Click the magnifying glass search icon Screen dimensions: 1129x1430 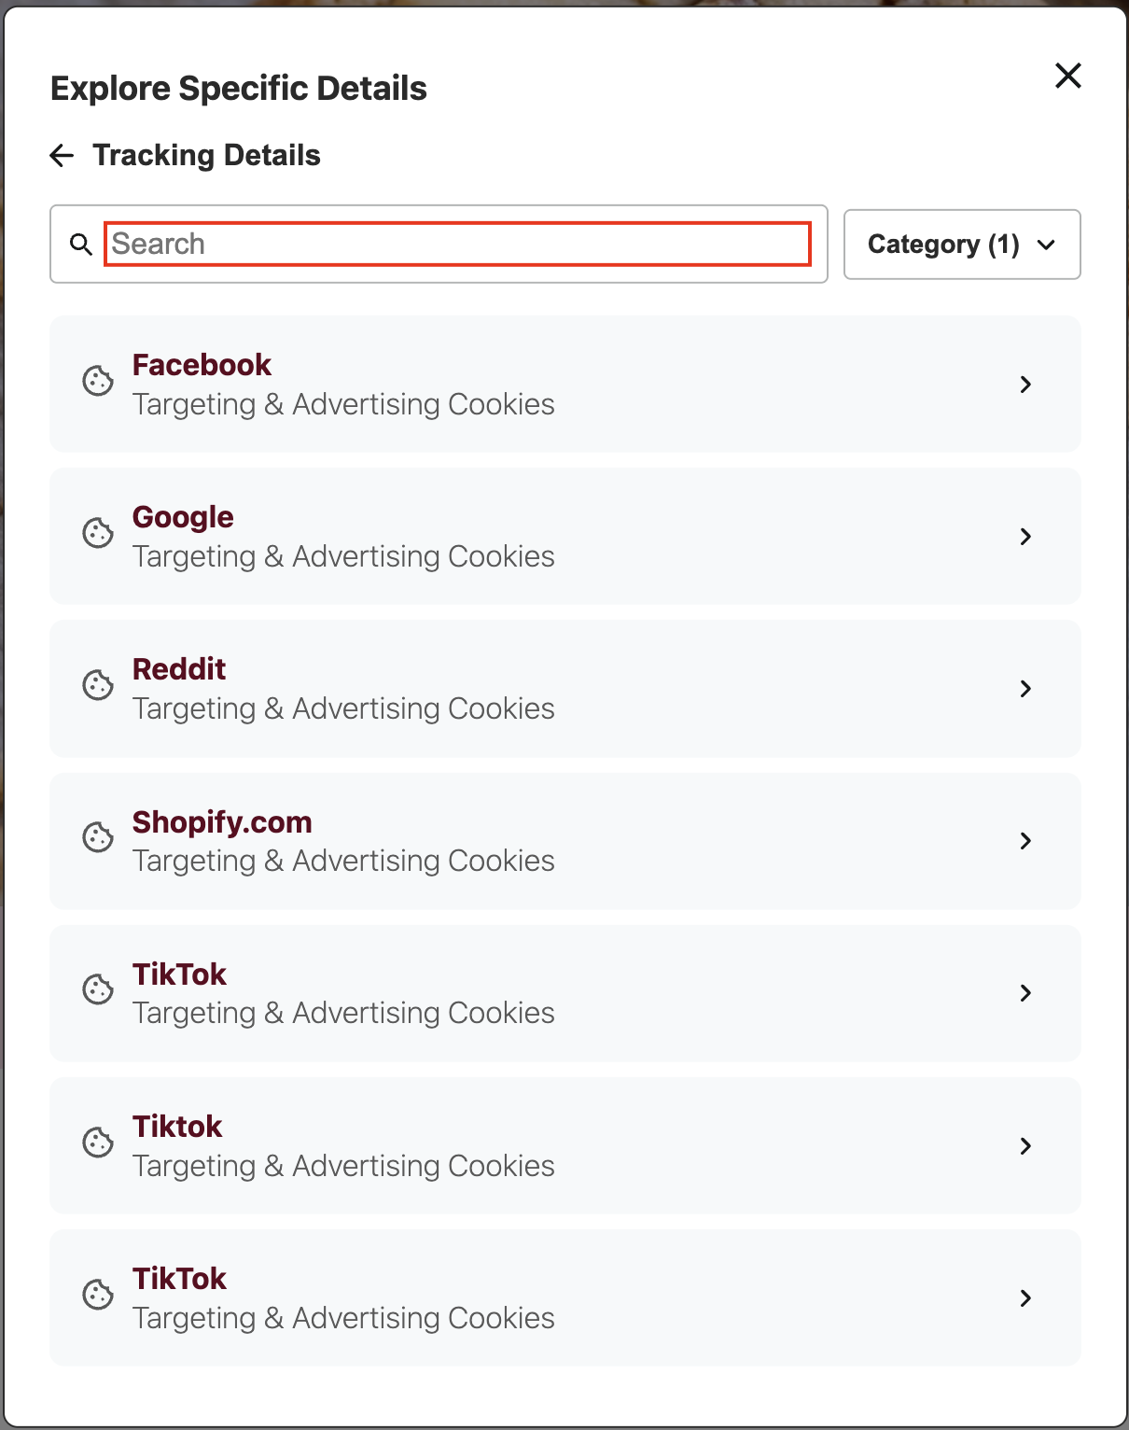pos(80,243)
